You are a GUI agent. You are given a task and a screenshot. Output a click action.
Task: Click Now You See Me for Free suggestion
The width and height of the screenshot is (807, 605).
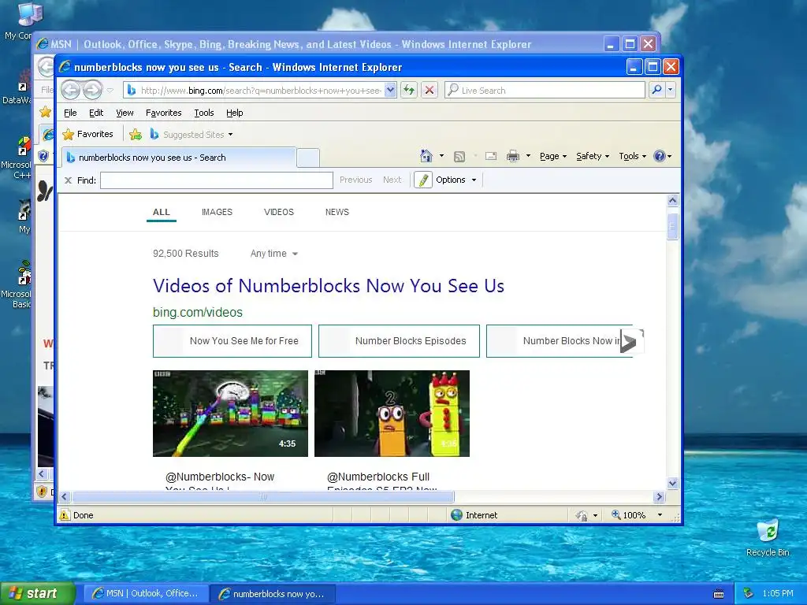[x=232, y=341]
